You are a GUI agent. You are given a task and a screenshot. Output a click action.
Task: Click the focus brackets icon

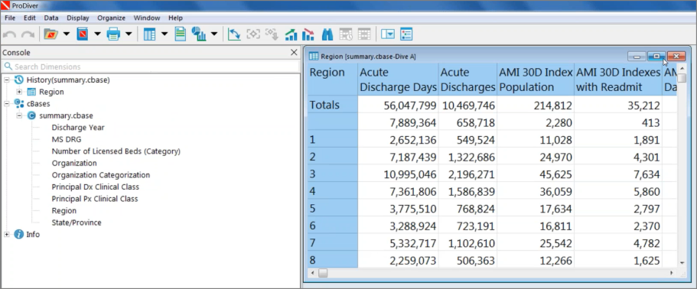pyautogui.click(x=253, y=34)
